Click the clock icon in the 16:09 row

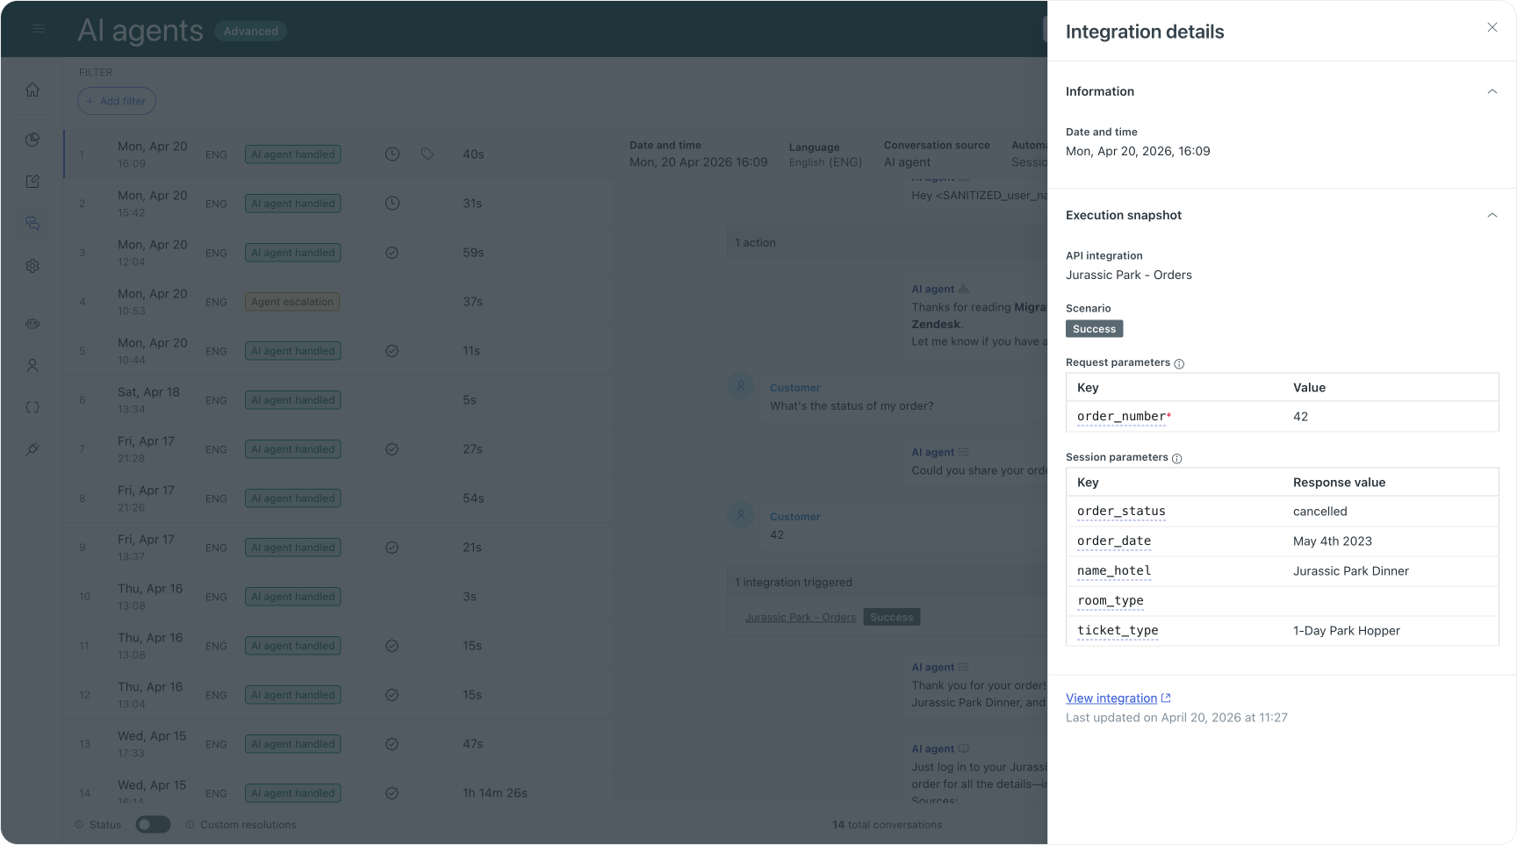coord(392,154)
